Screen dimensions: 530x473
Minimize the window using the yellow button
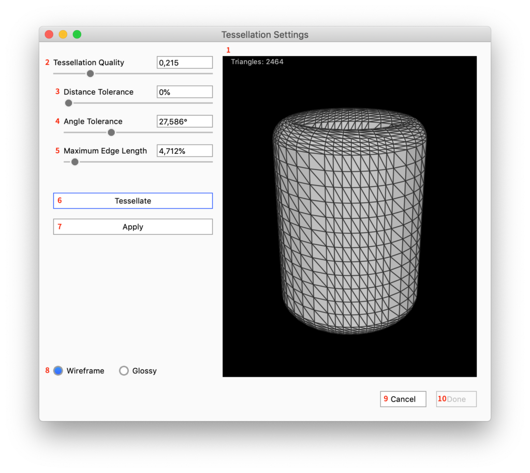tap(63, 35)
